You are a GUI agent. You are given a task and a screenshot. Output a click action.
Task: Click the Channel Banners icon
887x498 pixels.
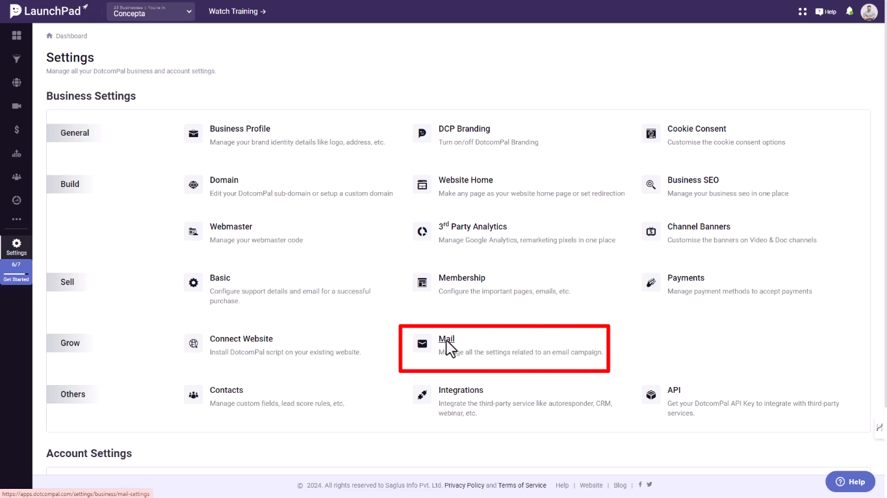(650, 232)
